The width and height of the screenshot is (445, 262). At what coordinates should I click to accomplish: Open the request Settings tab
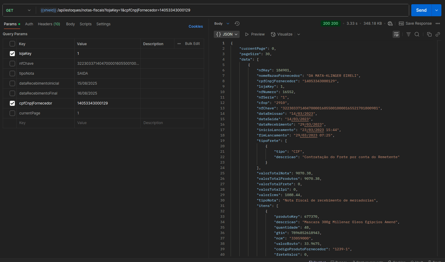(103, 24)
